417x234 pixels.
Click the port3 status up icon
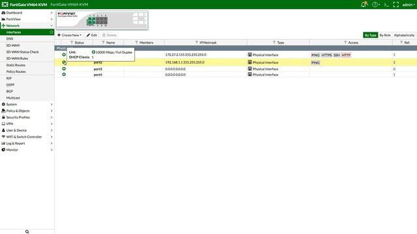point(64,69)
